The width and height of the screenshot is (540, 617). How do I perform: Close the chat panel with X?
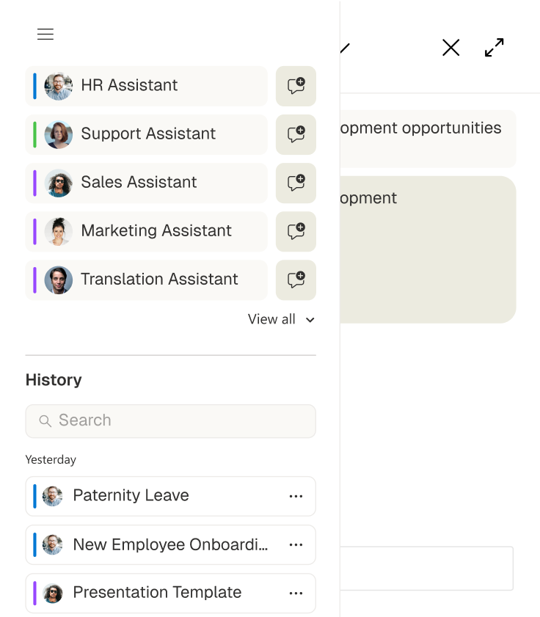(450, 48)
